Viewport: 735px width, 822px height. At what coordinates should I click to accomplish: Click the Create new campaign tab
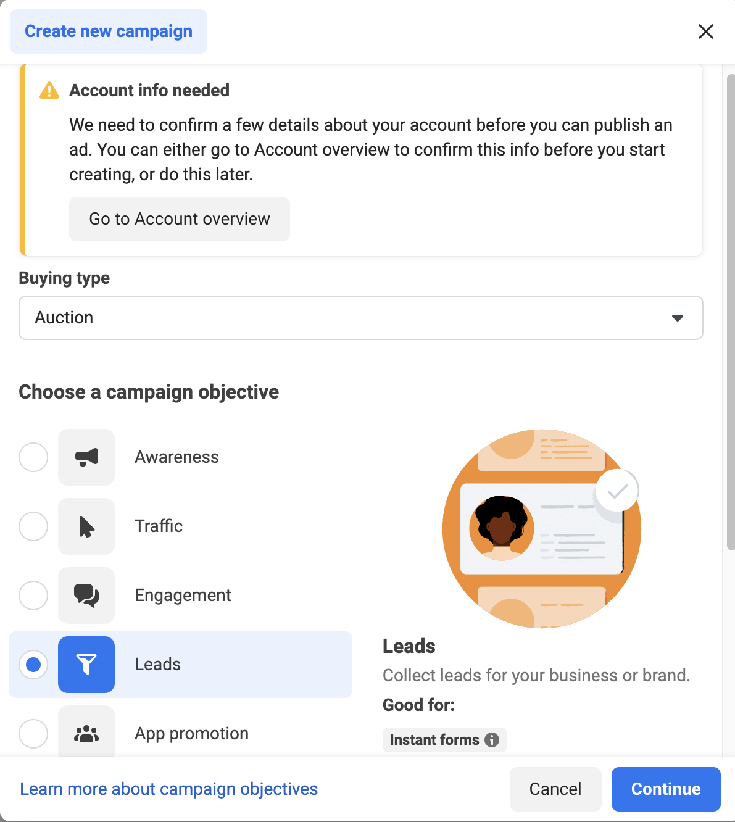(109, 31)
